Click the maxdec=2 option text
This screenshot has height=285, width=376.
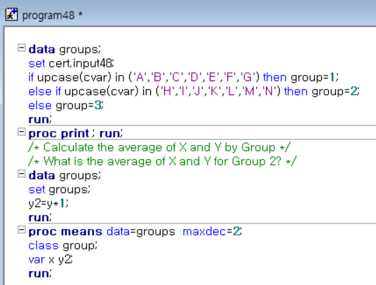click(213, 232)
